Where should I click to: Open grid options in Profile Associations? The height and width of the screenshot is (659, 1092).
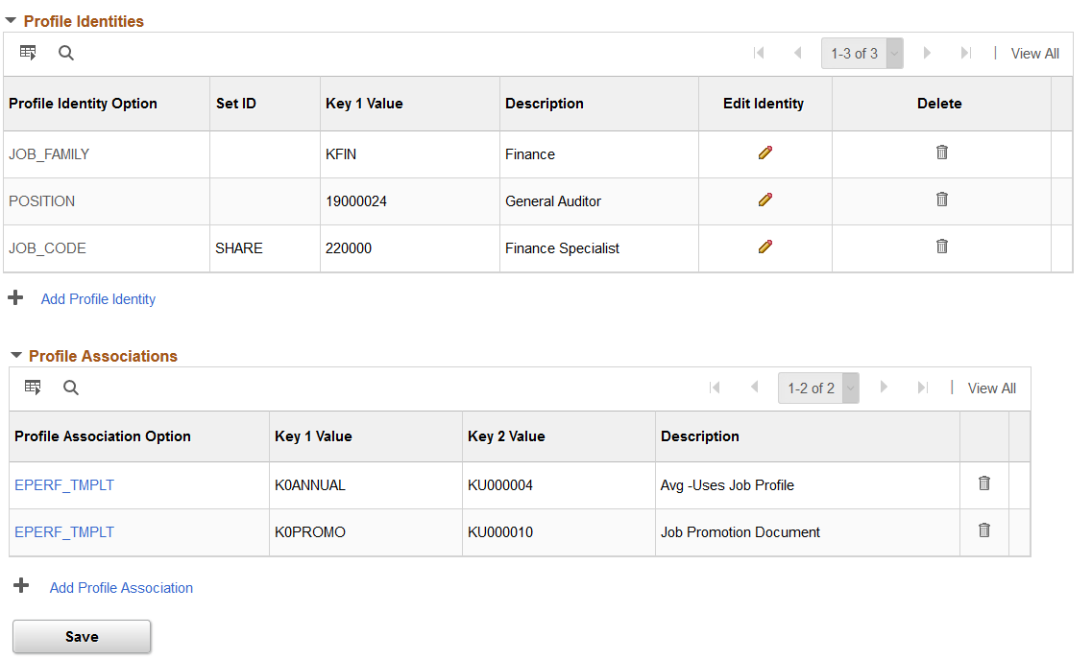[x=33, y=388]
